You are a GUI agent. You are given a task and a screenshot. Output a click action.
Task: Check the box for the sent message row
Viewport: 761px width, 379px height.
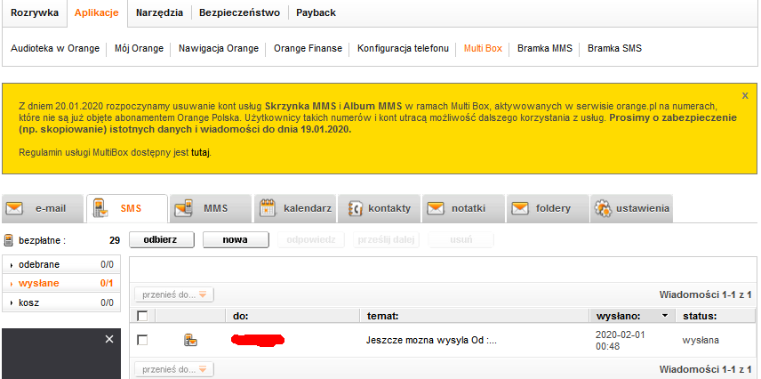coord(142,340)
